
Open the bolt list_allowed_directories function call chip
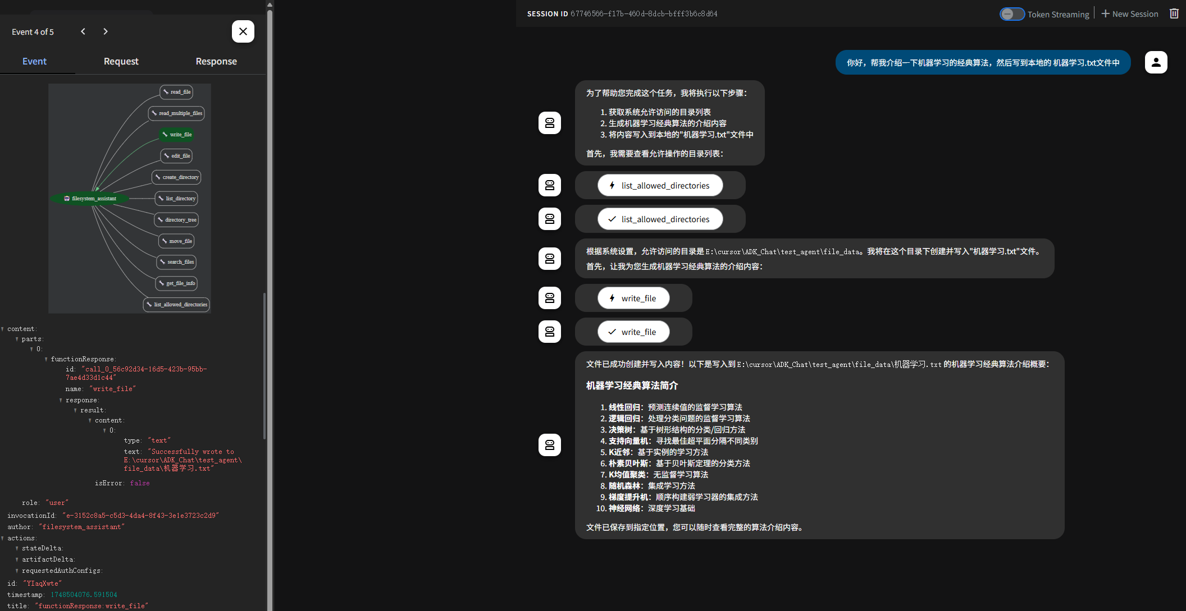[x=660, y=185]
